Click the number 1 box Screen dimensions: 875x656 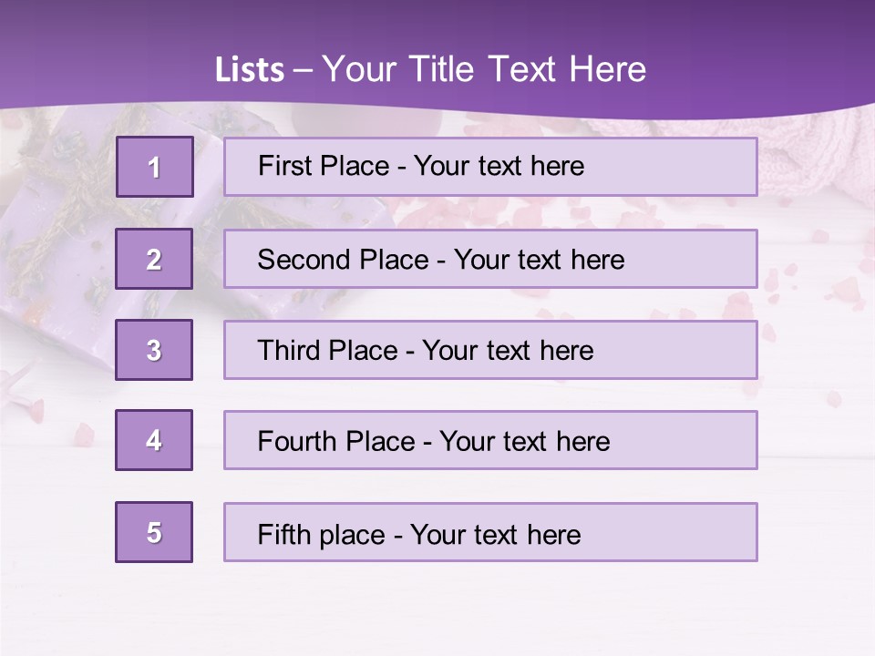[154, 167]
